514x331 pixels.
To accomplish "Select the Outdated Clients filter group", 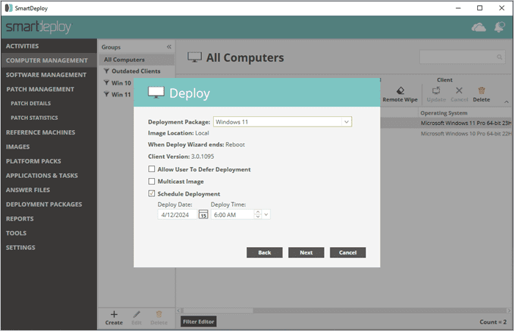I will (137, 71).
